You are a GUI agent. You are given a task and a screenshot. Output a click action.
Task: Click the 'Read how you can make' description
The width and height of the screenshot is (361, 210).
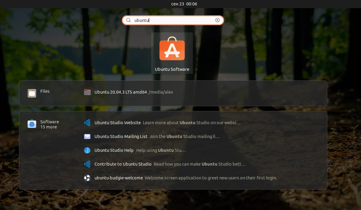click(200, 164)
